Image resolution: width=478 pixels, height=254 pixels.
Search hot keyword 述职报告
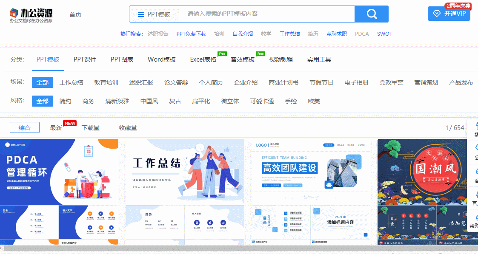(158, 34)
